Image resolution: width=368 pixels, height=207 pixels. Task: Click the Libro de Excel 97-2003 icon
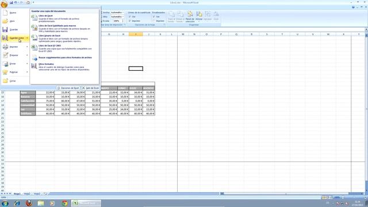[x=34, y=48]
